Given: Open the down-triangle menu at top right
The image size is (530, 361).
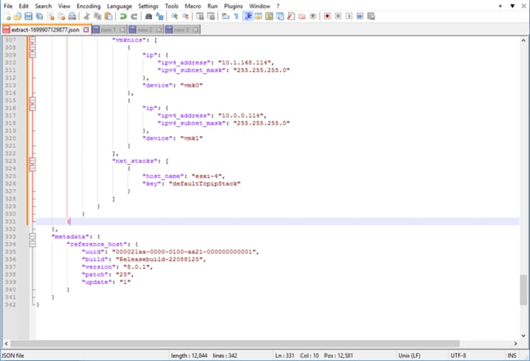Looking at the screenshot, I should coord(513,6).
